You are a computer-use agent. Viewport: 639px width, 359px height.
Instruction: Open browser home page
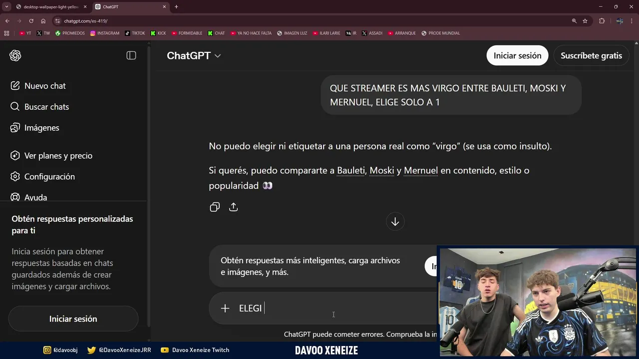tap(43, 21)
